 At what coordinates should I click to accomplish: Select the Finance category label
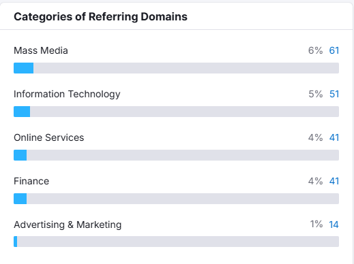(31, 181)
